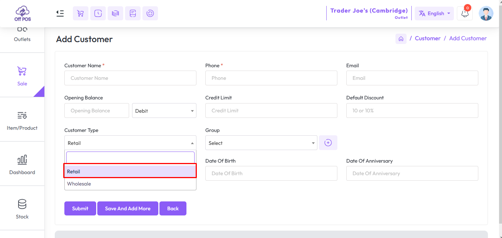Click Save And Add More button

click(x=128, y=208)
